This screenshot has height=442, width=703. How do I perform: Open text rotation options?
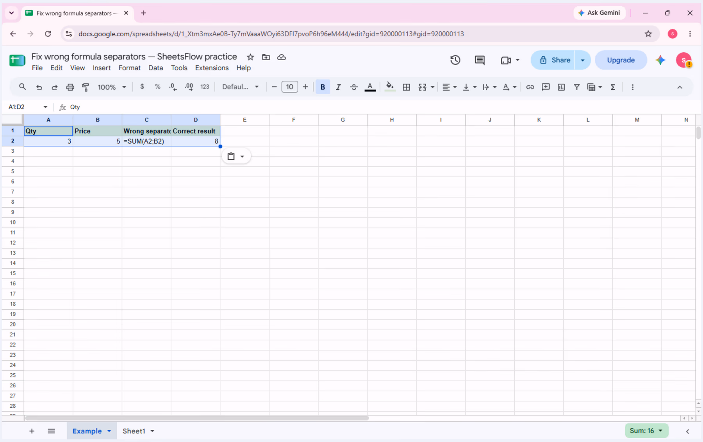(x=509, y=87)
